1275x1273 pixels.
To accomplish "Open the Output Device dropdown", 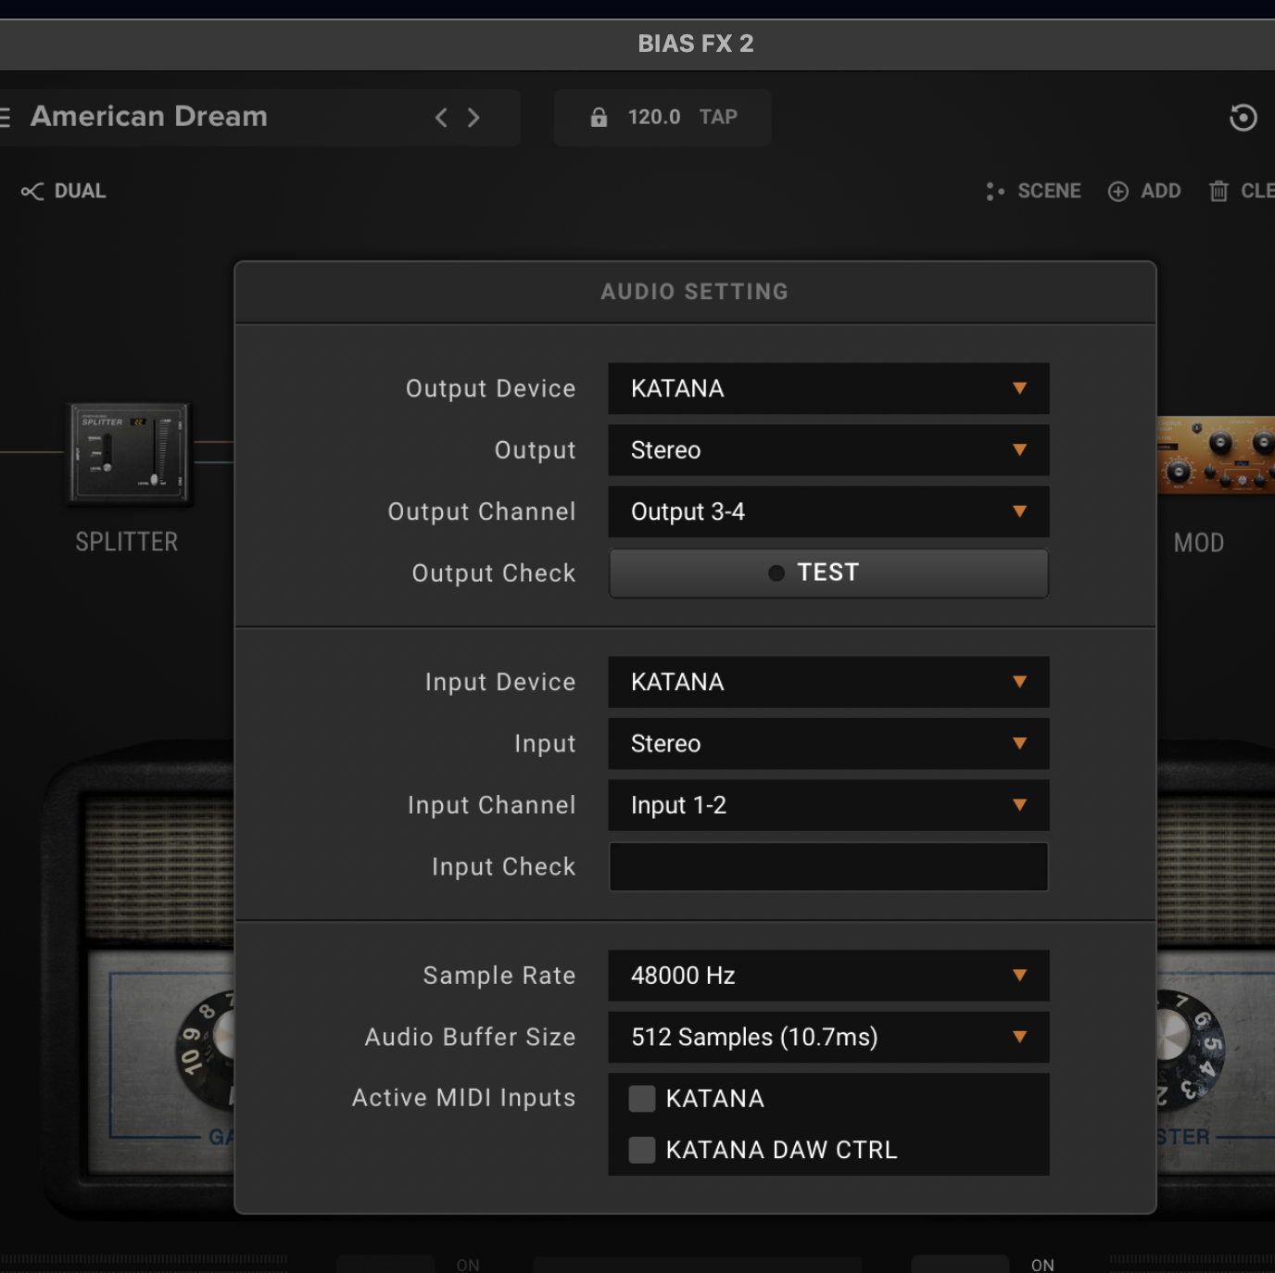I will point(828,388).
